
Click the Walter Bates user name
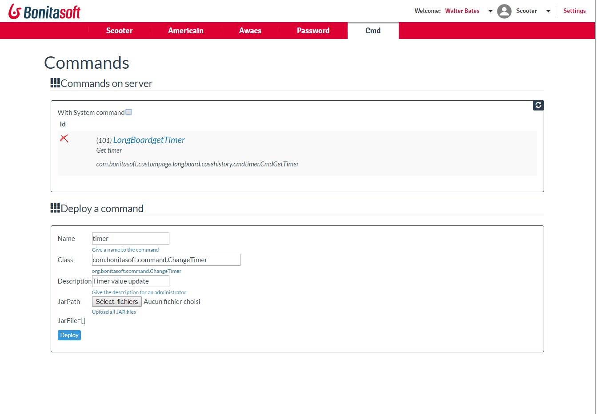pos(462,11)
